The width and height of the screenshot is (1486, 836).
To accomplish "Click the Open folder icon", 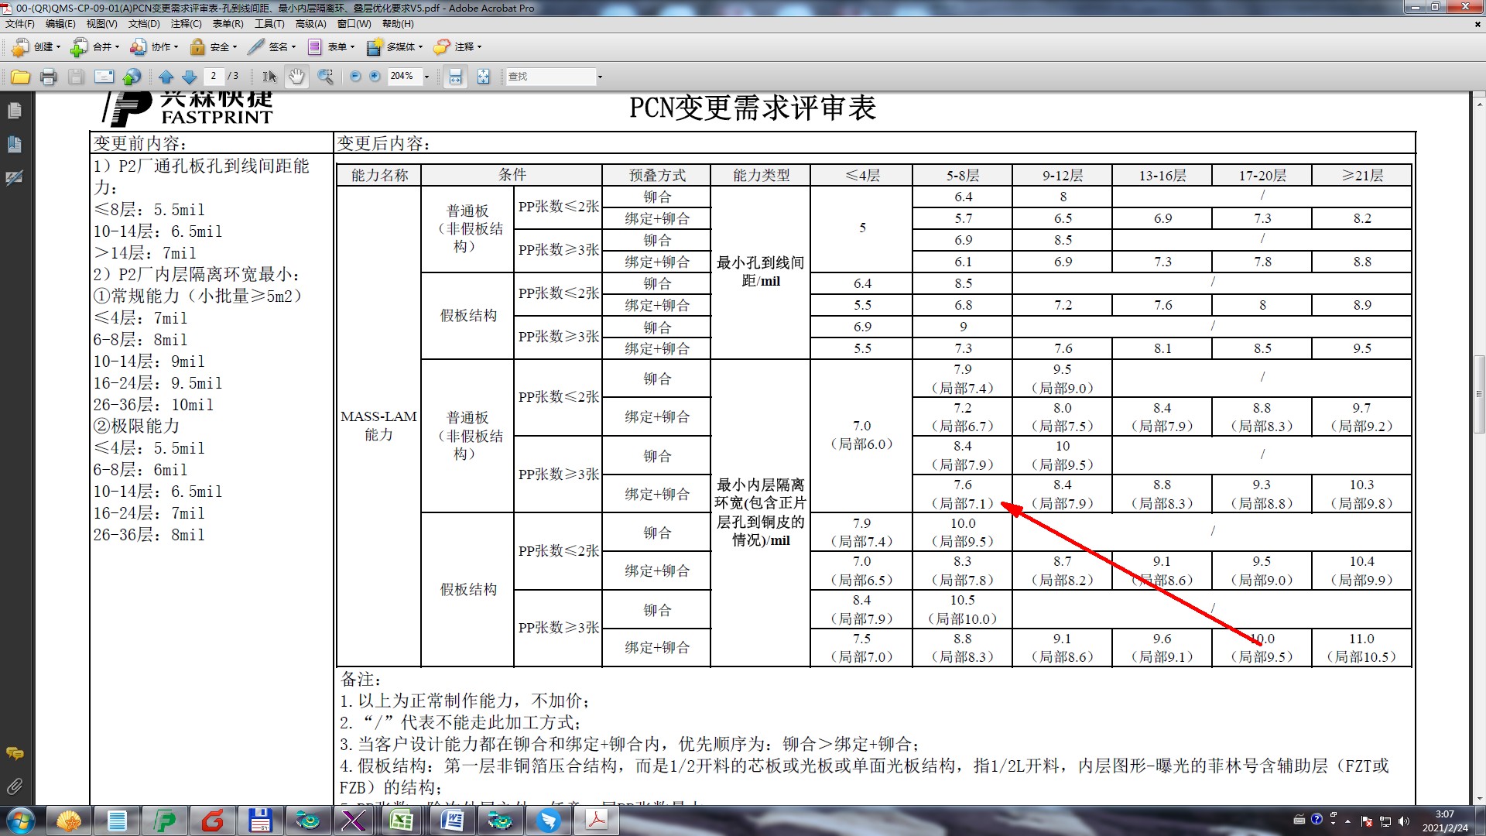I will point(21,77).
